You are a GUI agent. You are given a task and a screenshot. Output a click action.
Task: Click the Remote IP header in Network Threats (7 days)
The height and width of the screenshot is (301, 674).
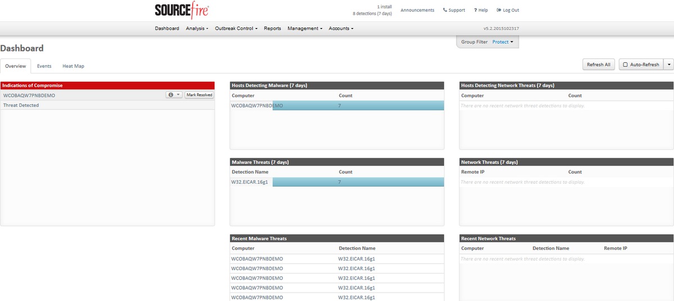point(473,172)
